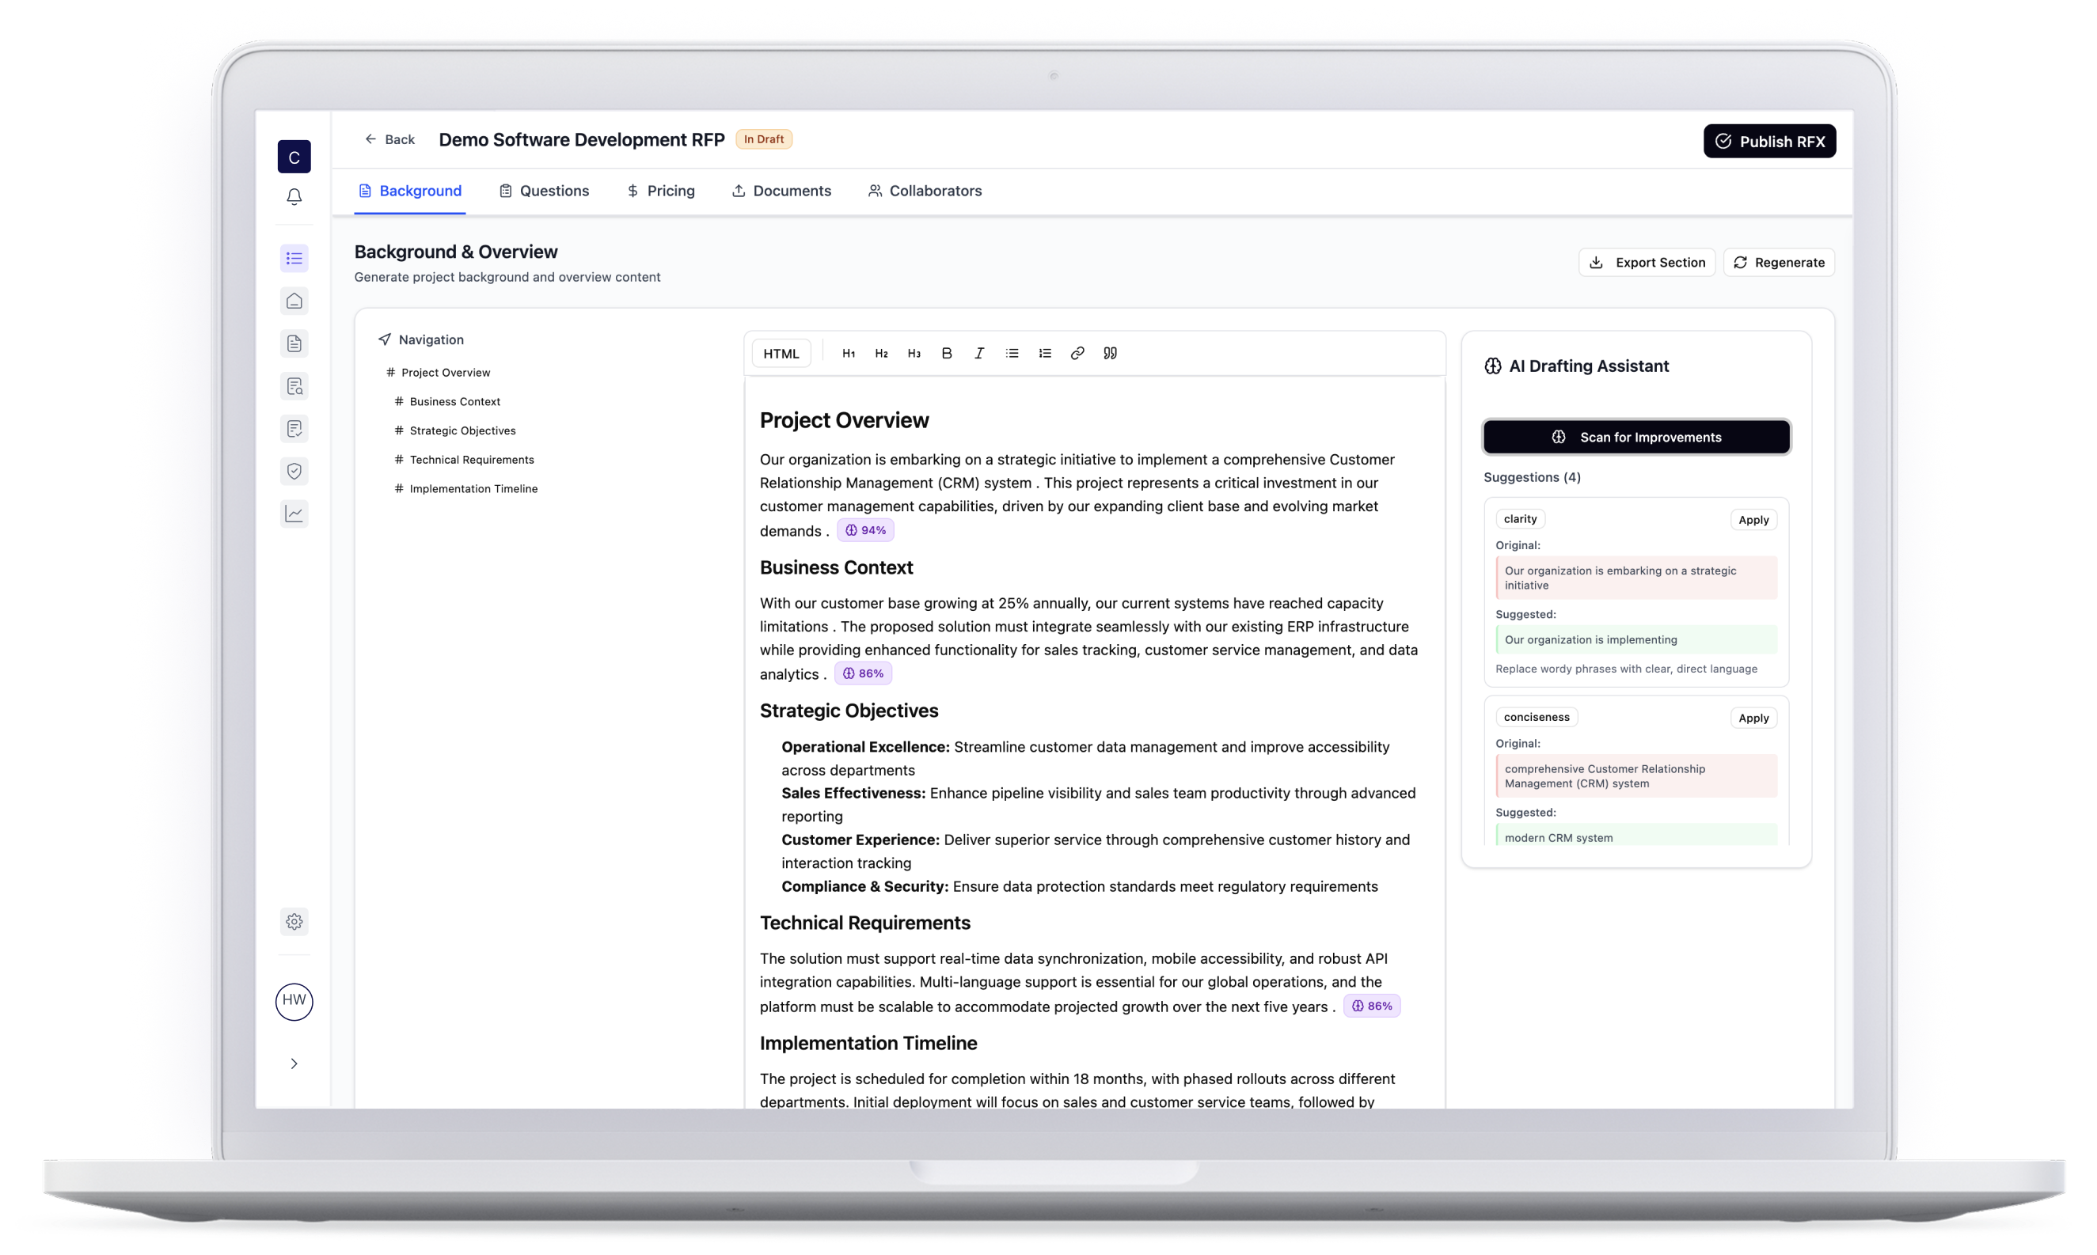Switch to the Questions tab

544,191
